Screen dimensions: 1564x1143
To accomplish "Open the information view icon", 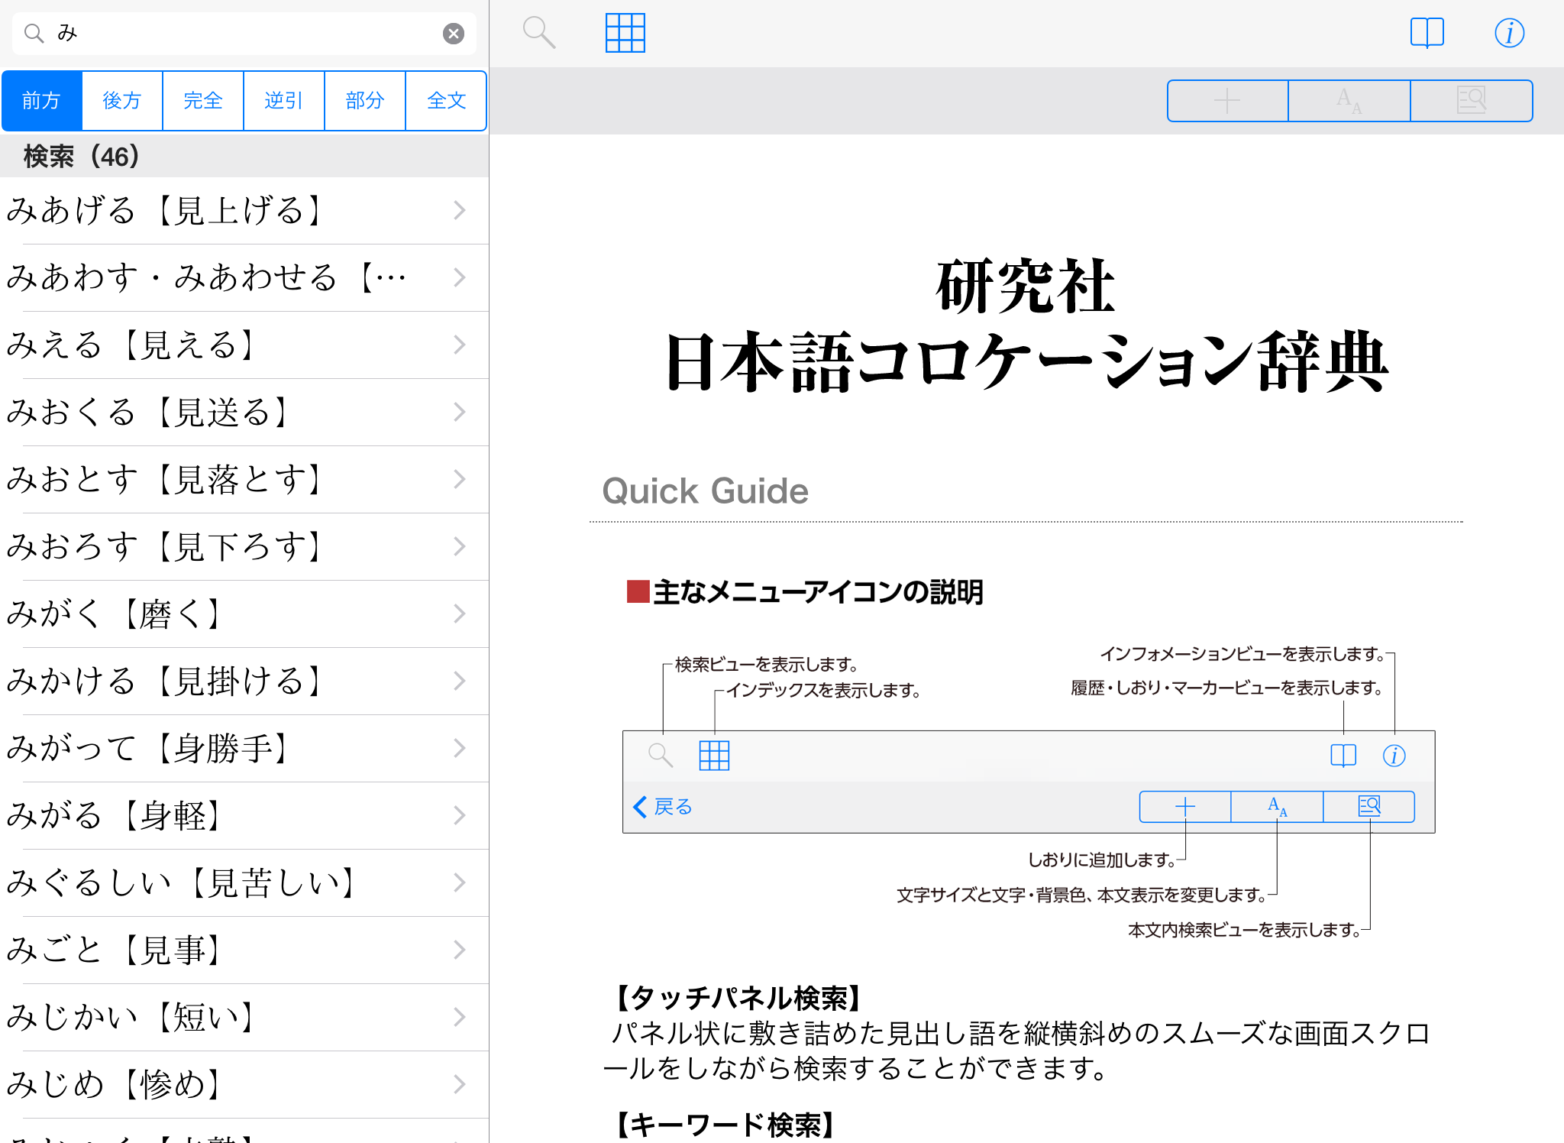I will (1509, 33).
